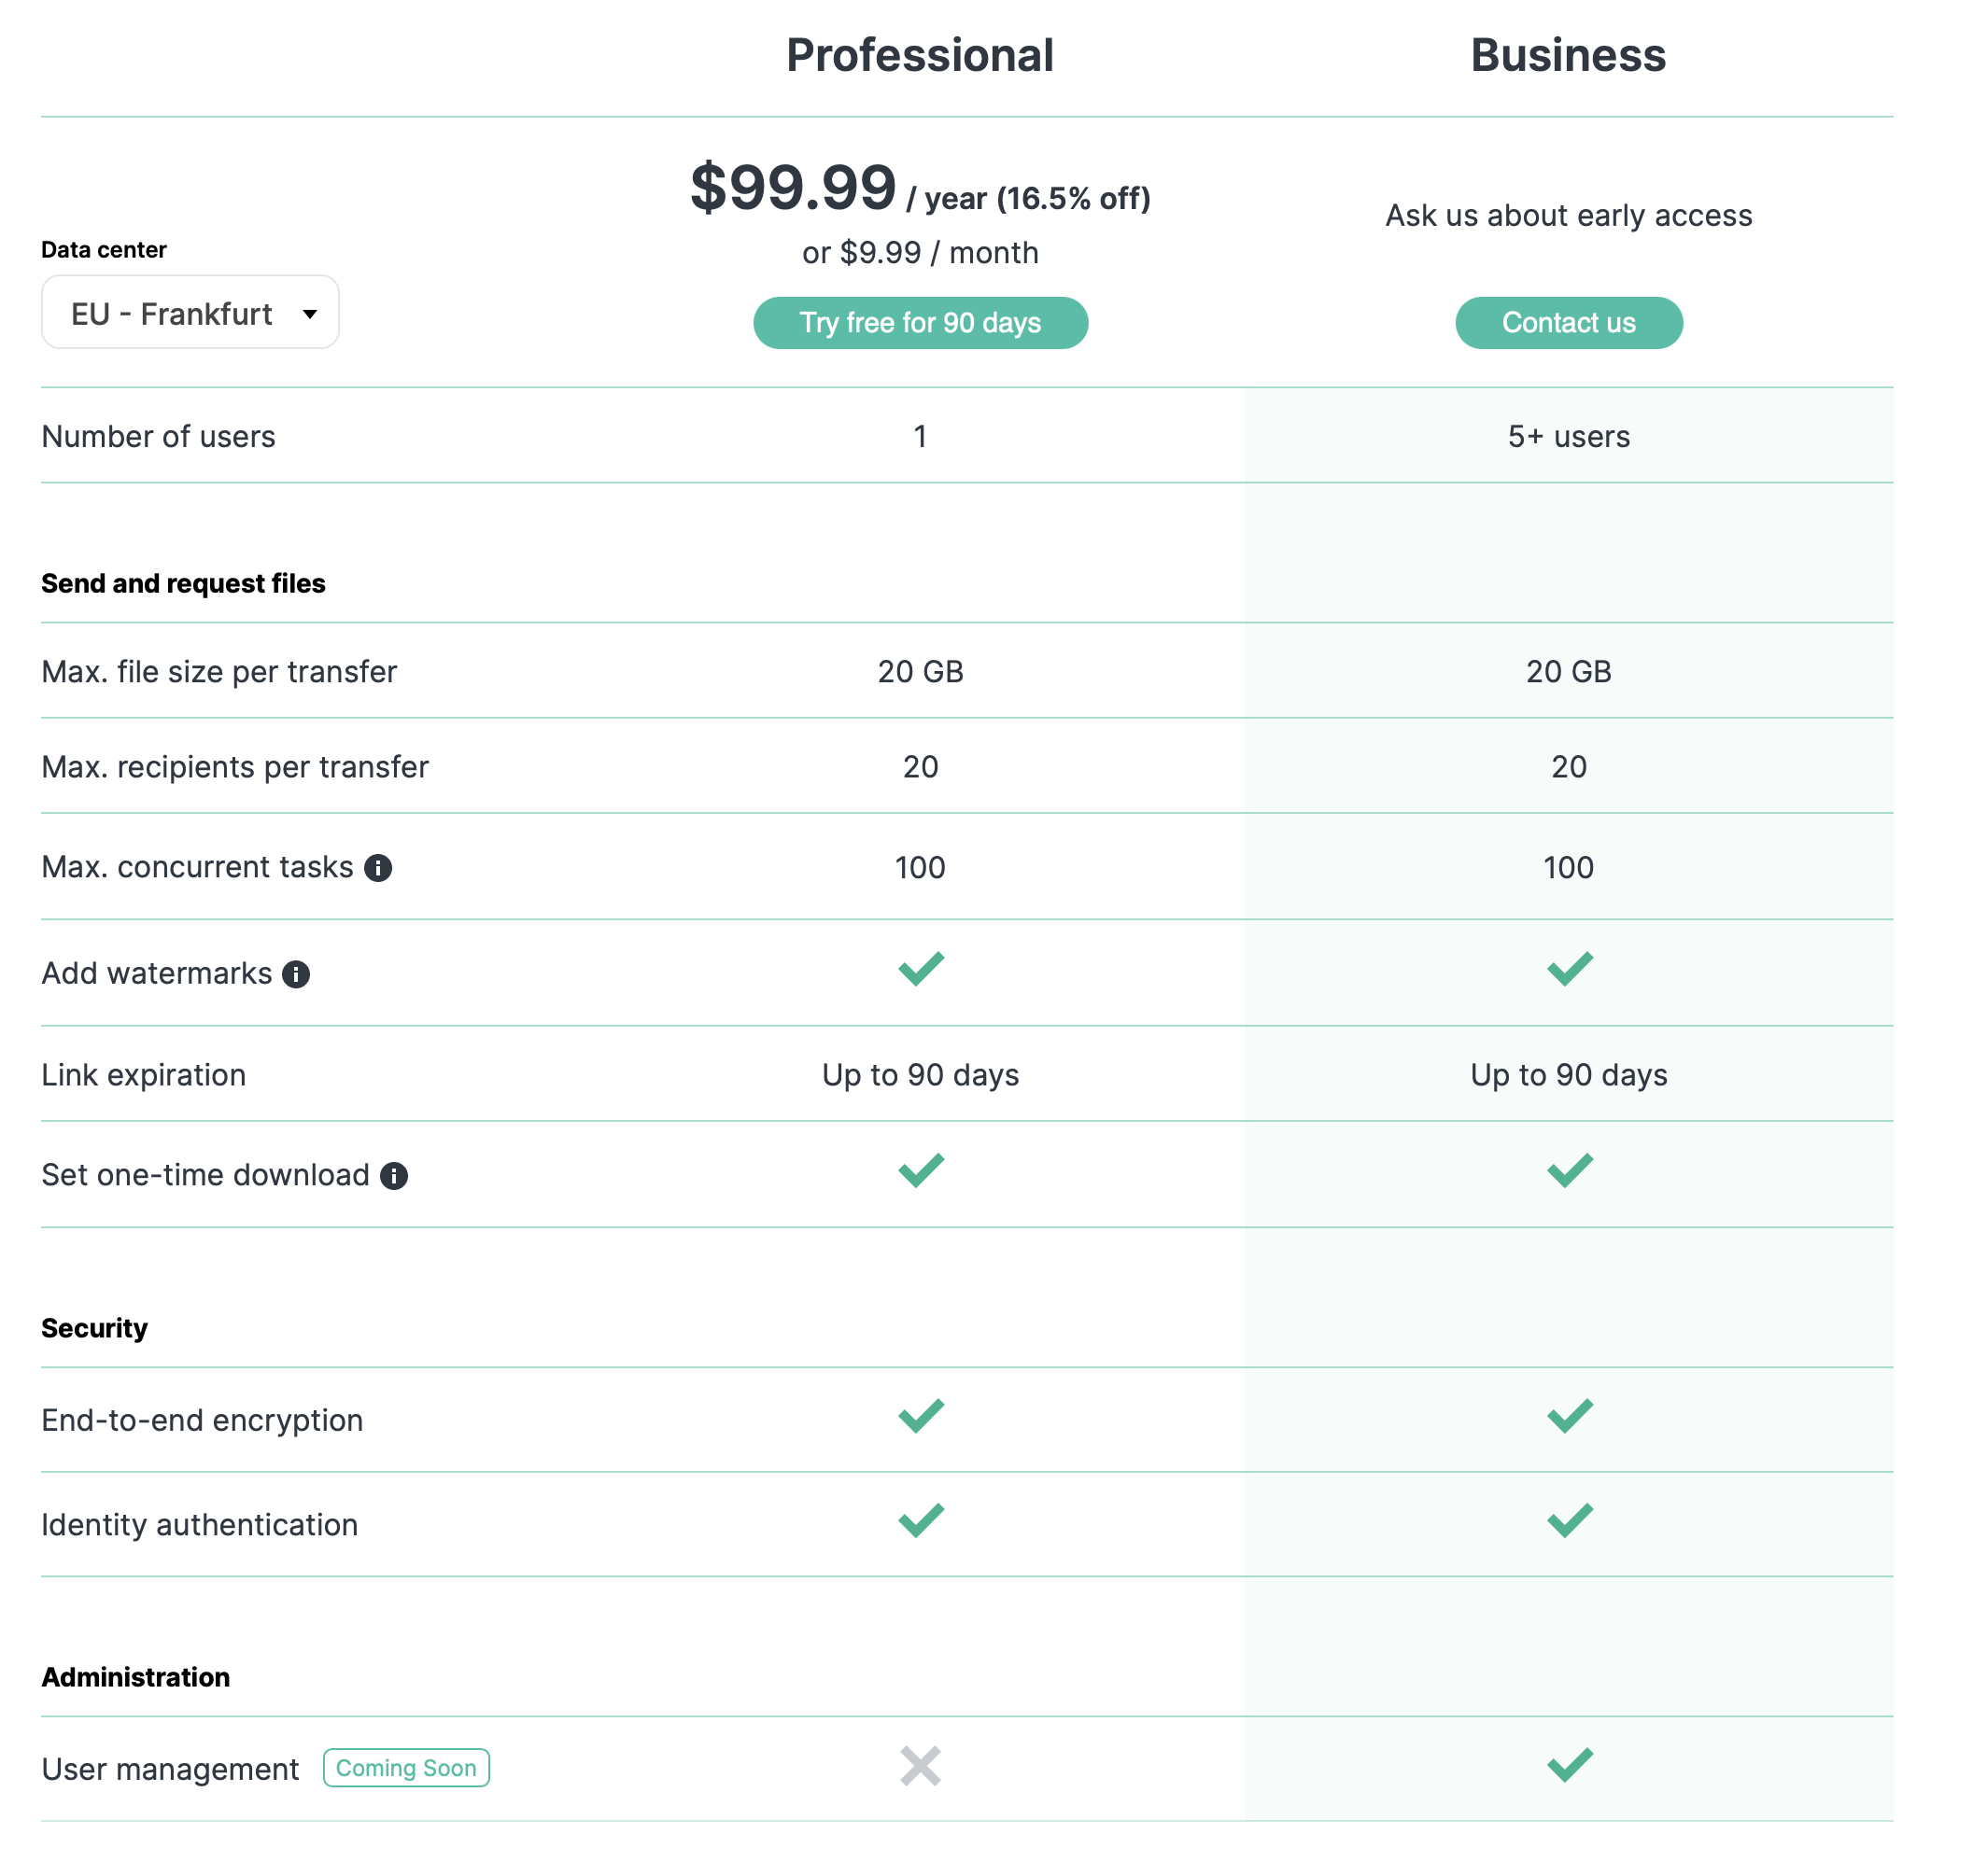This screenshot has width=1987, height=1876.
Task: Start the 90-day free trial
Action: [921, 323]
